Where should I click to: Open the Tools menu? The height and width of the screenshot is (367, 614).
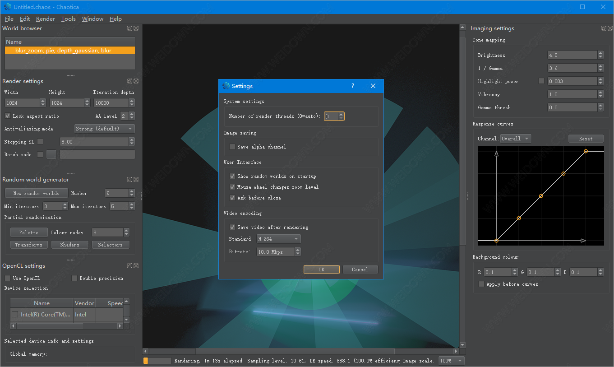(x=69, y=19)
